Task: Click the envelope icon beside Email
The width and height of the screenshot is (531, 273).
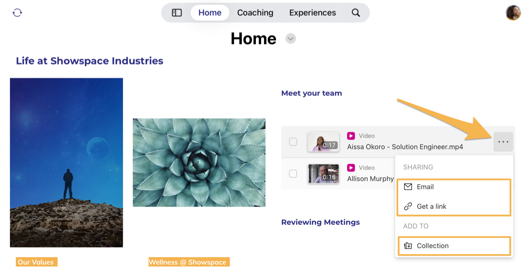Action: pos(408,187)
